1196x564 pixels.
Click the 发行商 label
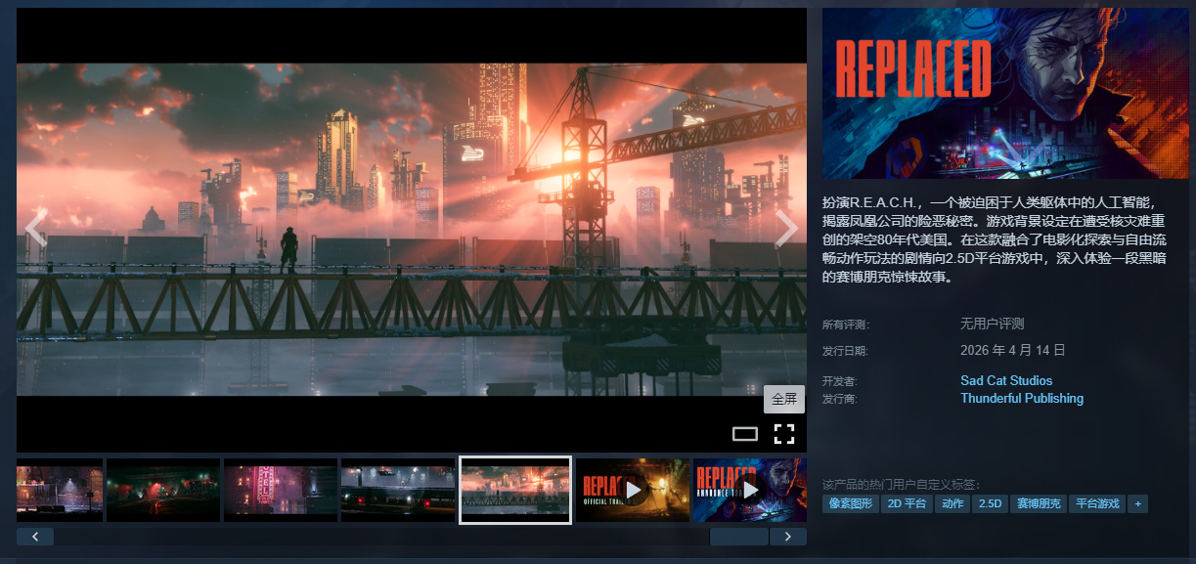(x=840, y=400)
